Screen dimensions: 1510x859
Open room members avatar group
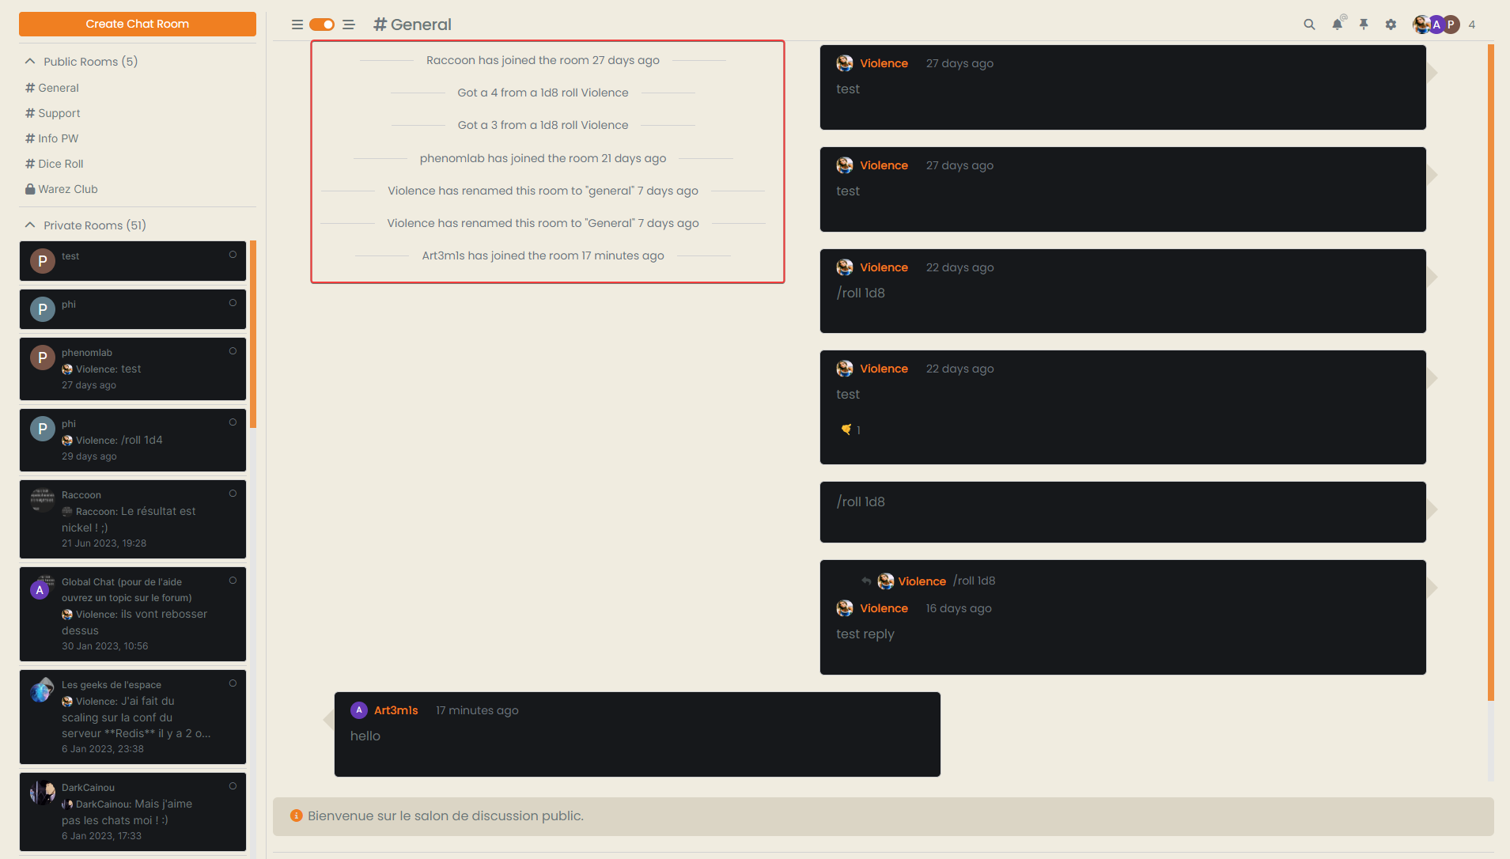pyautogui.click(x=1436, y=25)
